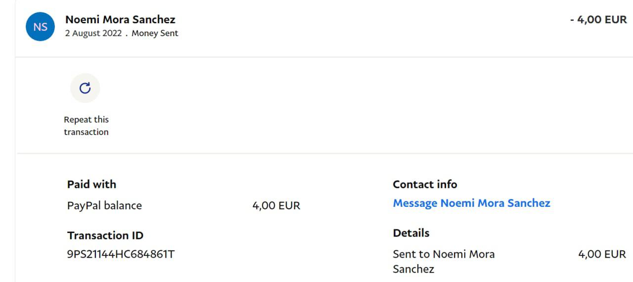Open the 'Message Noemi Mora Sanchez' link

tap(471, 203)
